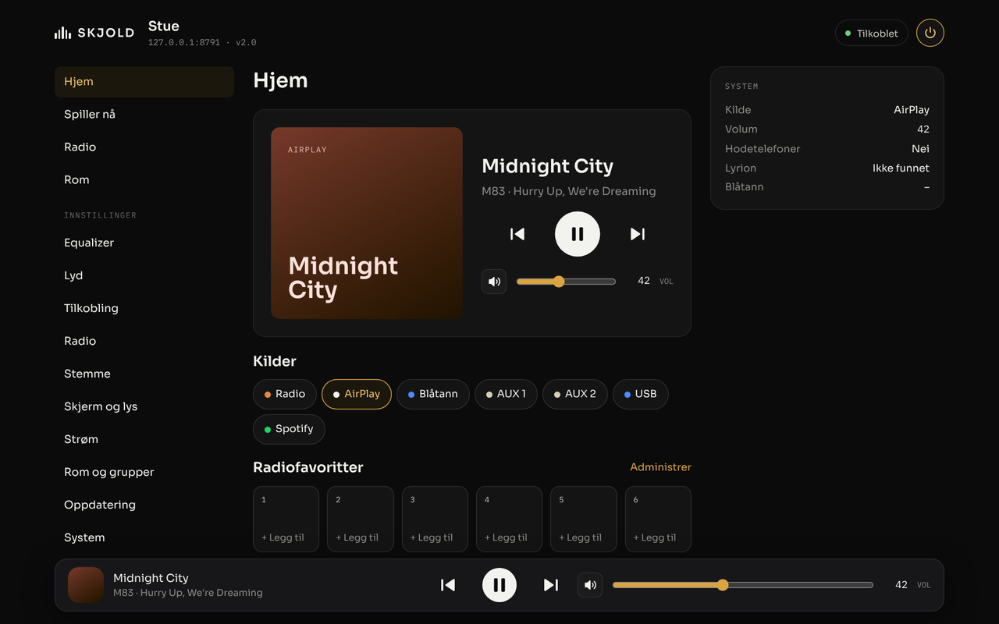
Task: Add a station to favorite slot 3
Action: click(435, 519)
